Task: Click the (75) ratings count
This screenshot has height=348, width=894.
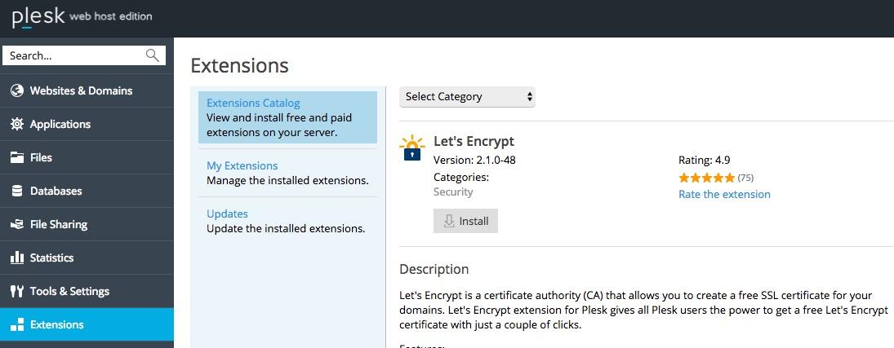Action: [x=745, y=178]
